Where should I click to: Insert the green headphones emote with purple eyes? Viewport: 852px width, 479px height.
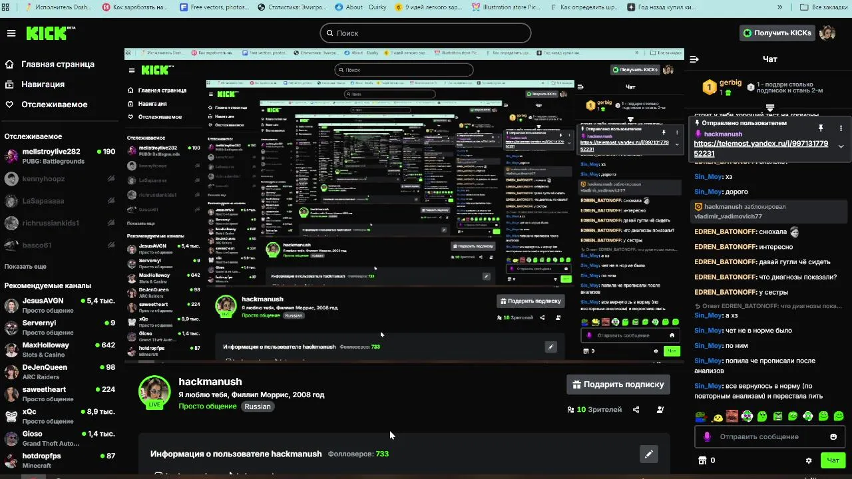(x=747, y=416)
